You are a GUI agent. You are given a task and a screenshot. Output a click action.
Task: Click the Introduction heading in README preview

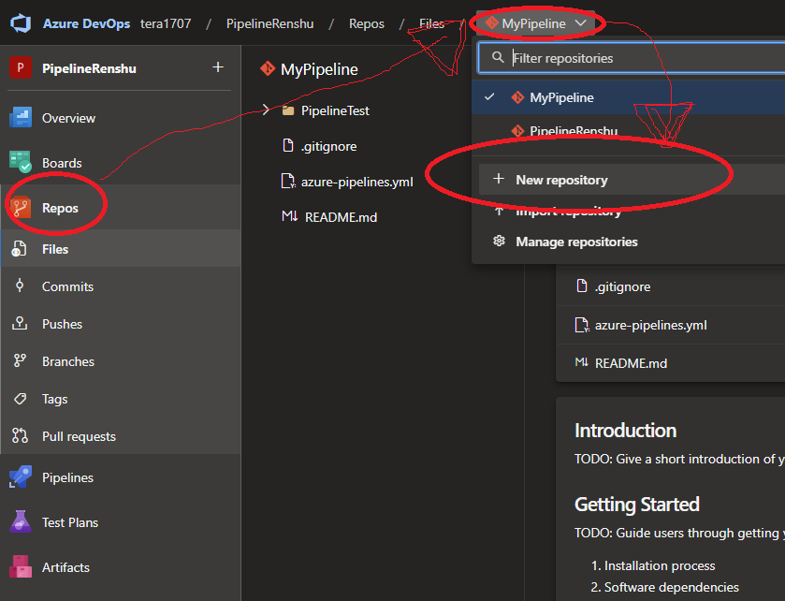click(625, 431)
